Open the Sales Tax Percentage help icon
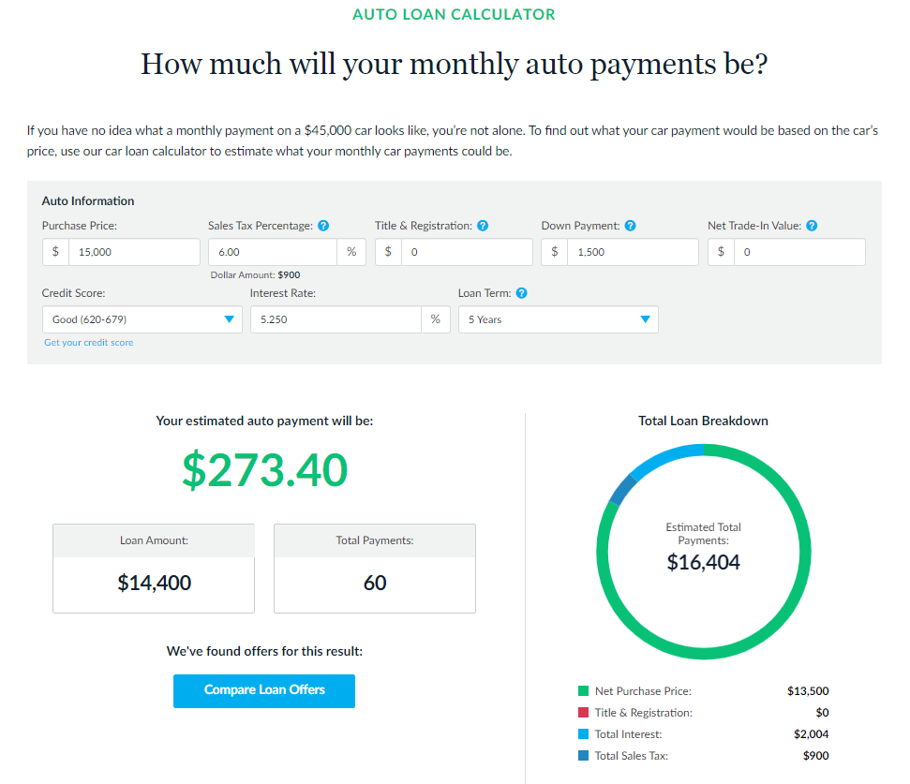This screenshot has height=784, width=910. click(324, 226)
